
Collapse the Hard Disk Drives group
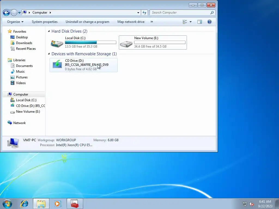[49, 31]
